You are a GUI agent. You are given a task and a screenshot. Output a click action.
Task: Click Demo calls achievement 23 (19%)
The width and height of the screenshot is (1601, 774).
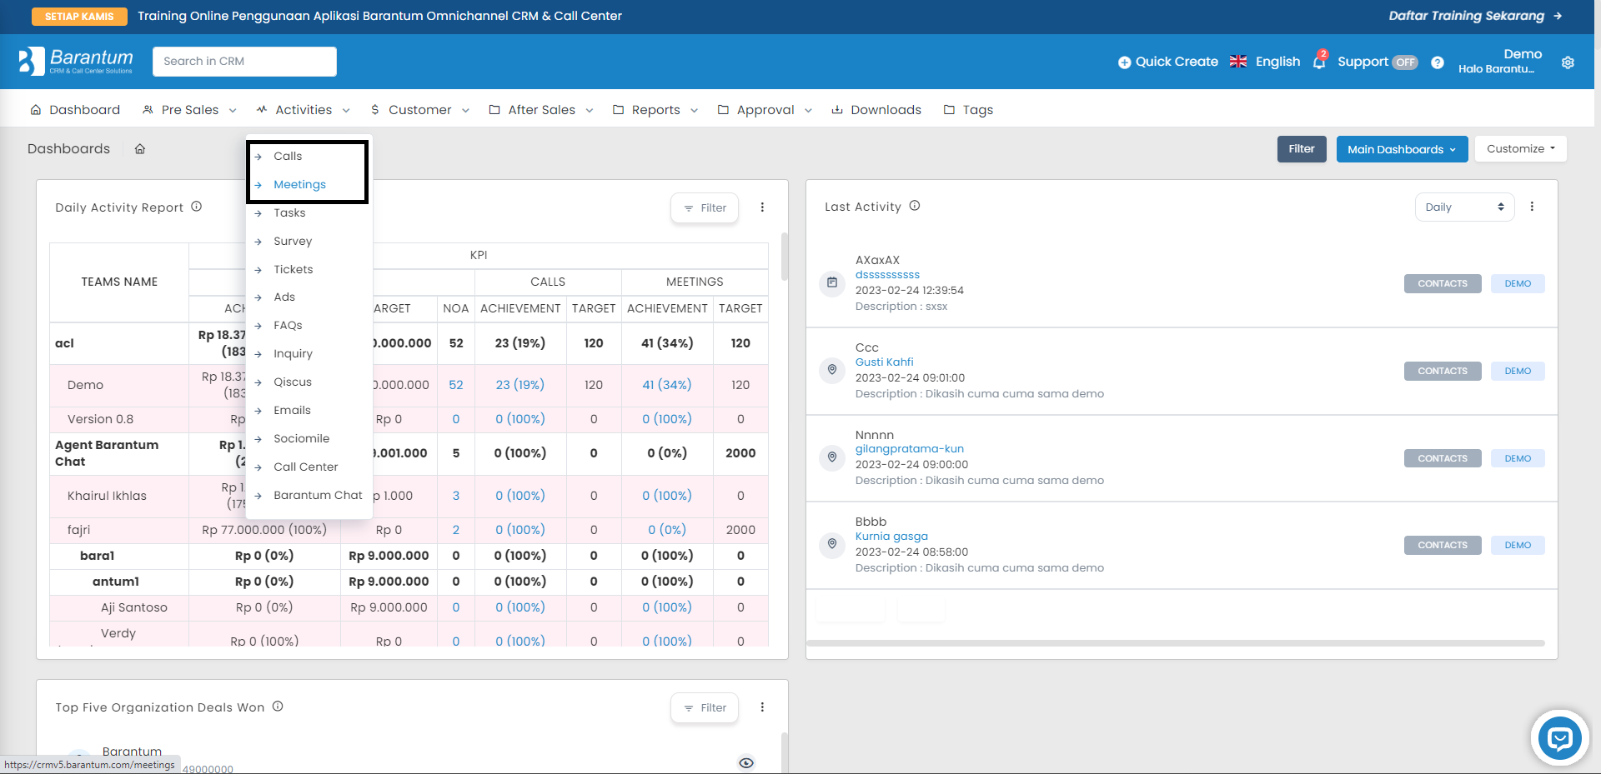pos(519,385)
